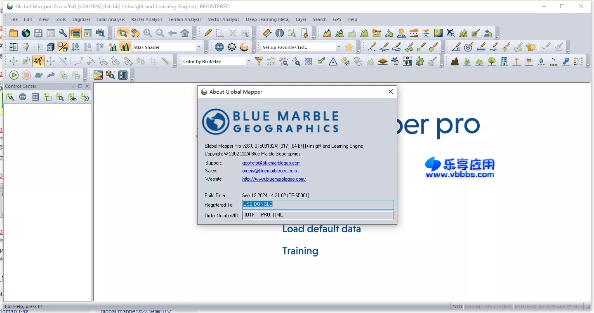Open the Lidar Analysis menu

tap(111, 19)
